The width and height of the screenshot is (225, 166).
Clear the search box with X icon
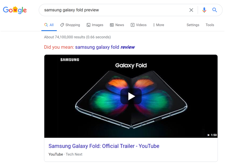coord(191,10)
